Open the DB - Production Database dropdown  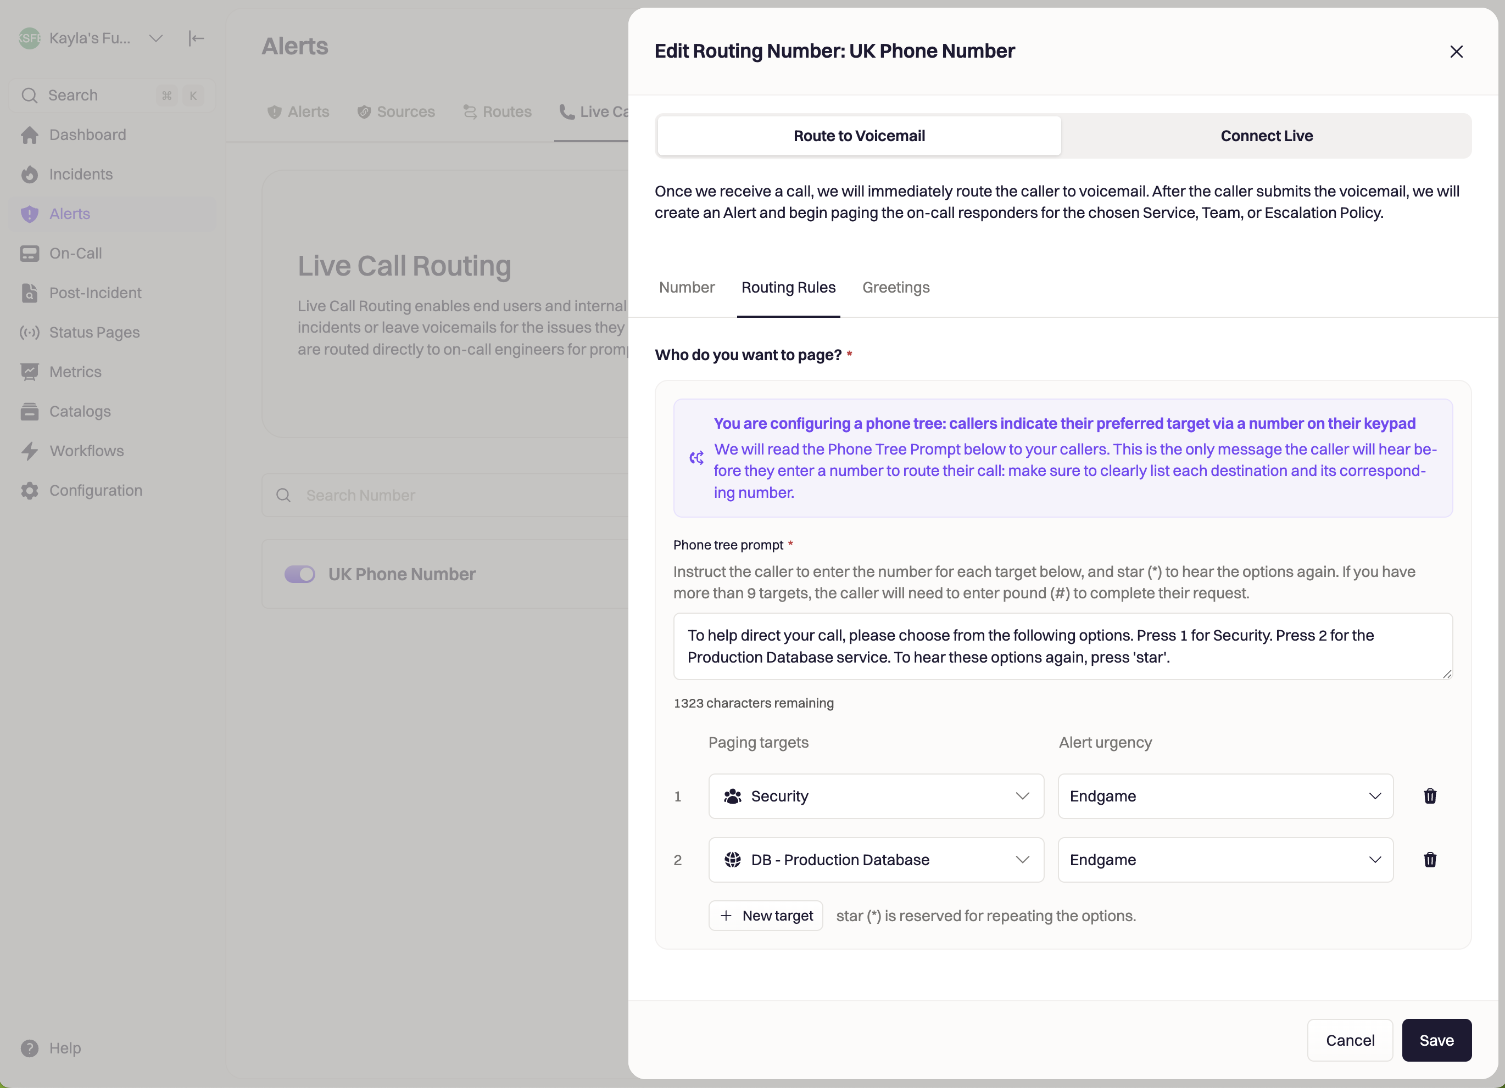[x=876, y=859]
